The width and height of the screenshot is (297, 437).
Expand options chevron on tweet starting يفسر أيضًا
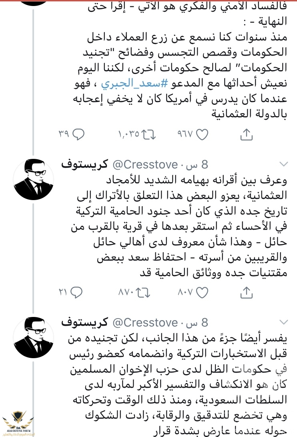(x=283, y=322)
